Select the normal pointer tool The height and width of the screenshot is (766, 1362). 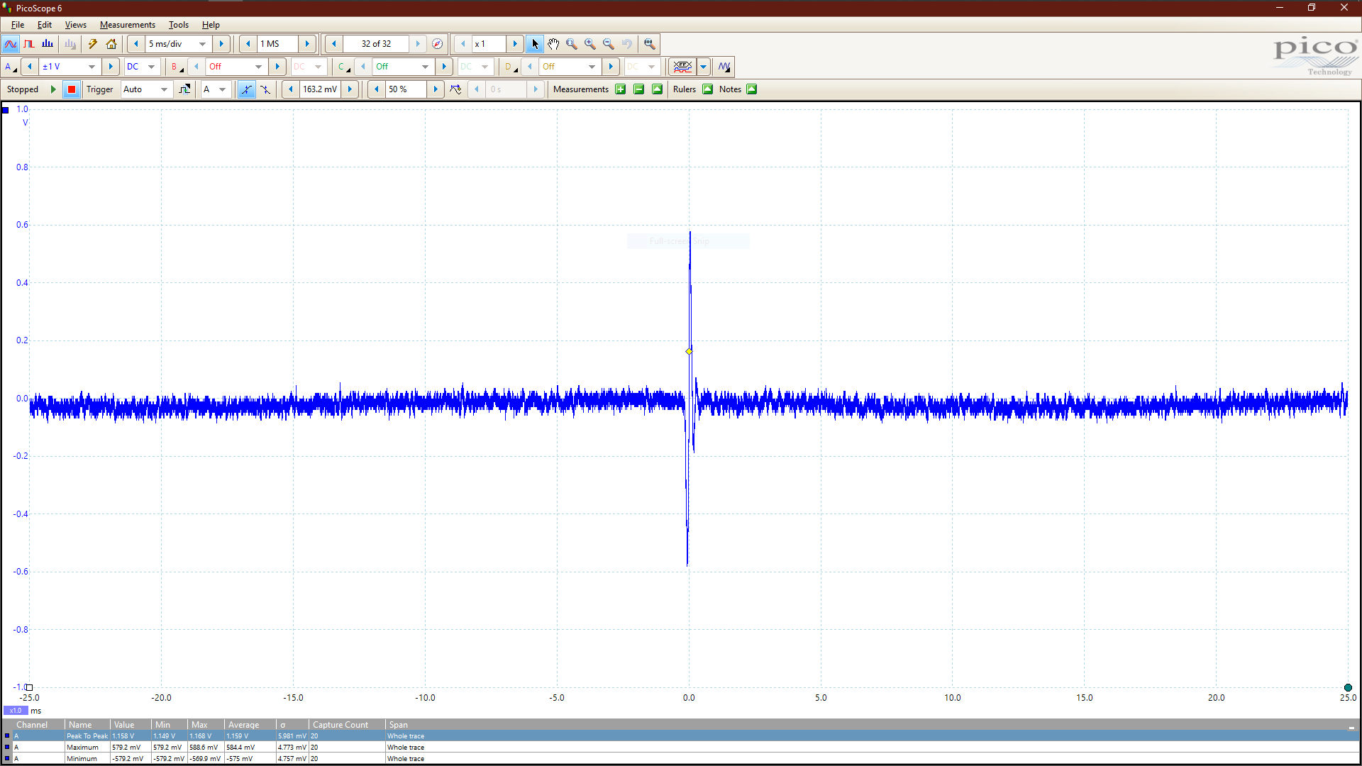(535, 44)
